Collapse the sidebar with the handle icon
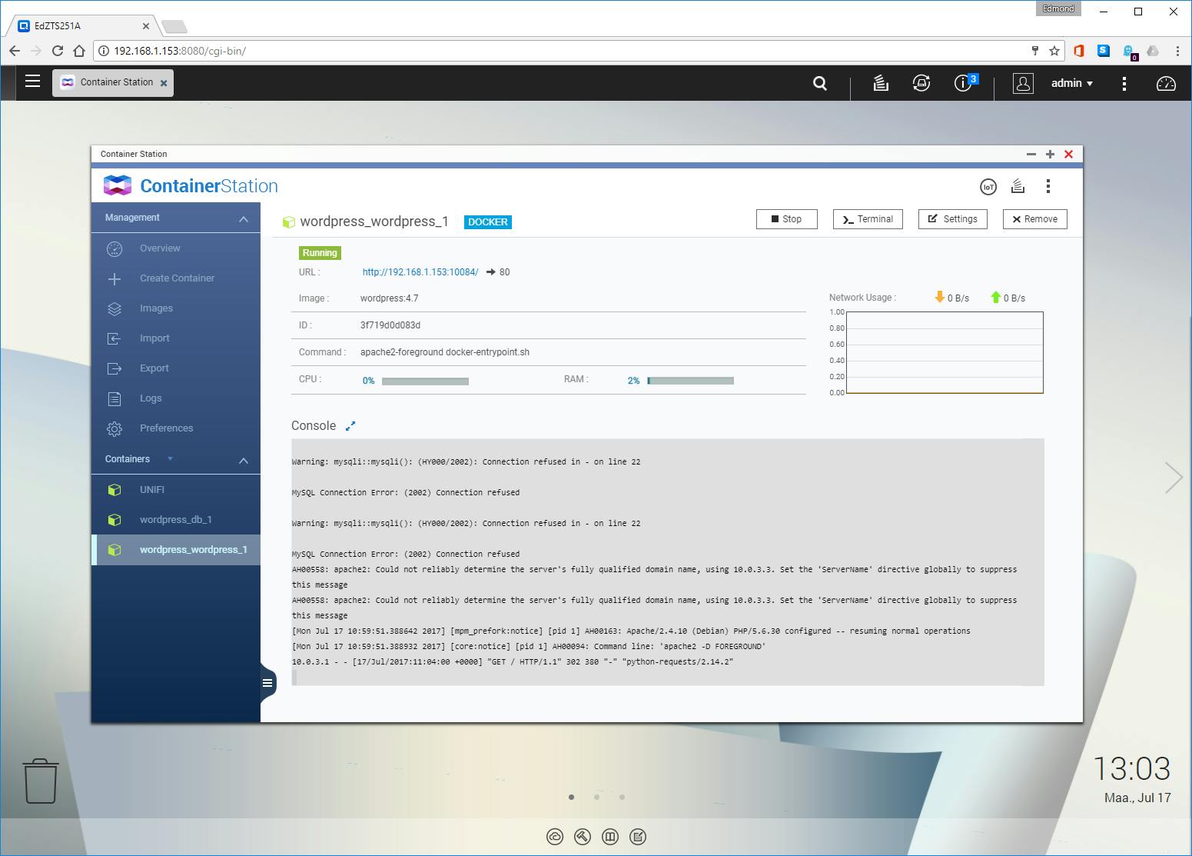Viewport: 1192px width, 856px height. point(267,683)
